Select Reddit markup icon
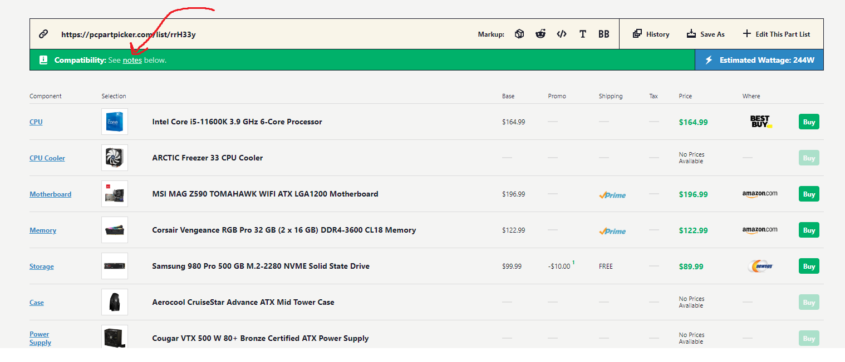This screenshot has height=362, width=845. pyautogui.click(x=541, y=34)
